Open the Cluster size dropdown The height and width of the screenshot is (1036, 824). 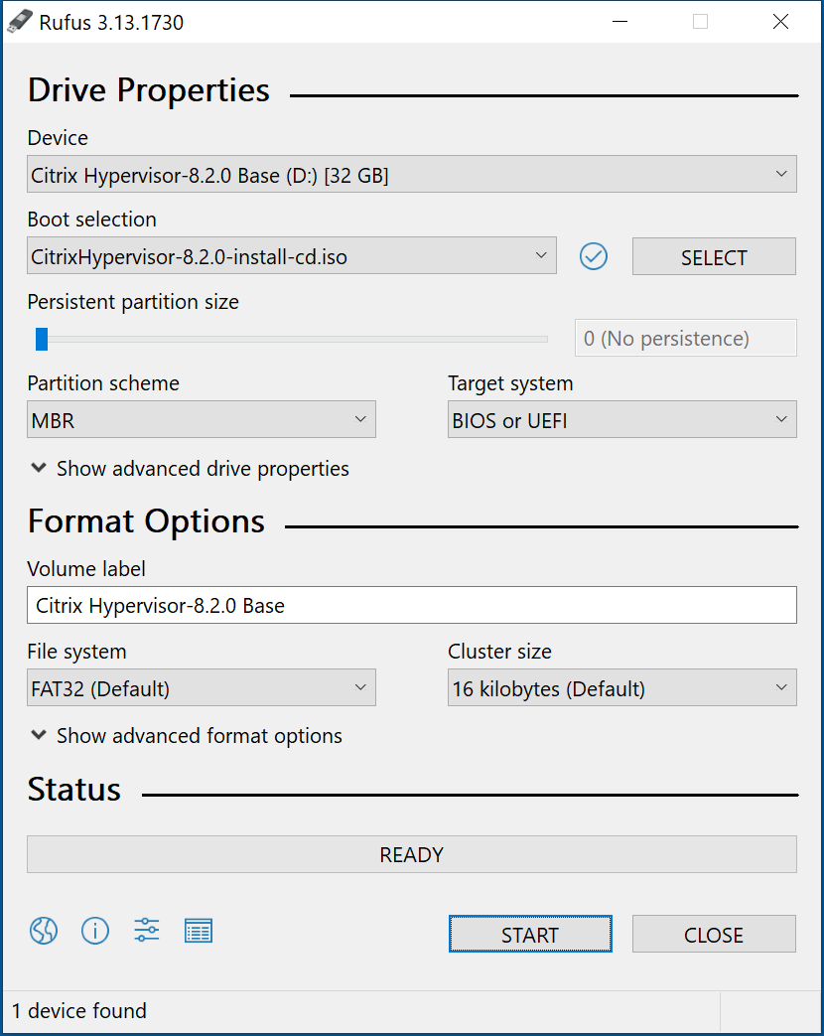(x=621, y=688)
